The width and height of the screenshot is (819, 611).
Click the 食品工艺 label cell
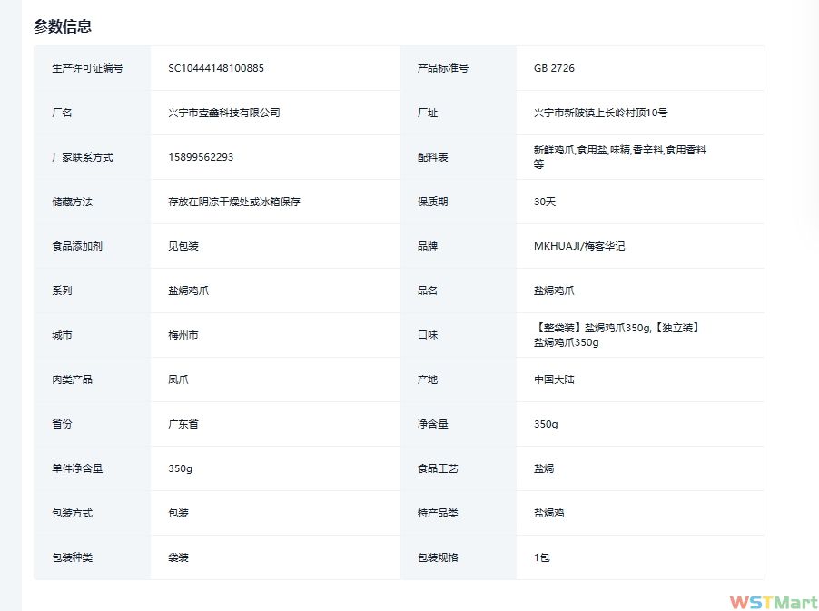438,468
